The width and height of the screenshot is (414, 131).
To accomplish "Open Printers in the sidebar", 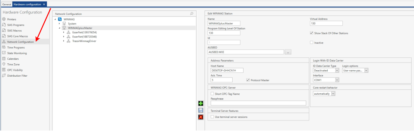I will tap(12, 19).
